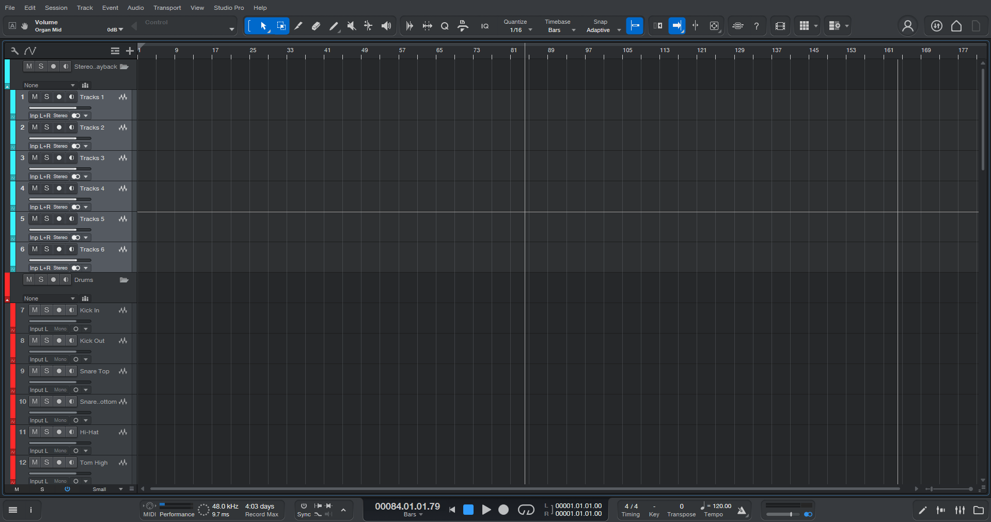
Task: Open the Video player
Action: (x=780, y=26)
